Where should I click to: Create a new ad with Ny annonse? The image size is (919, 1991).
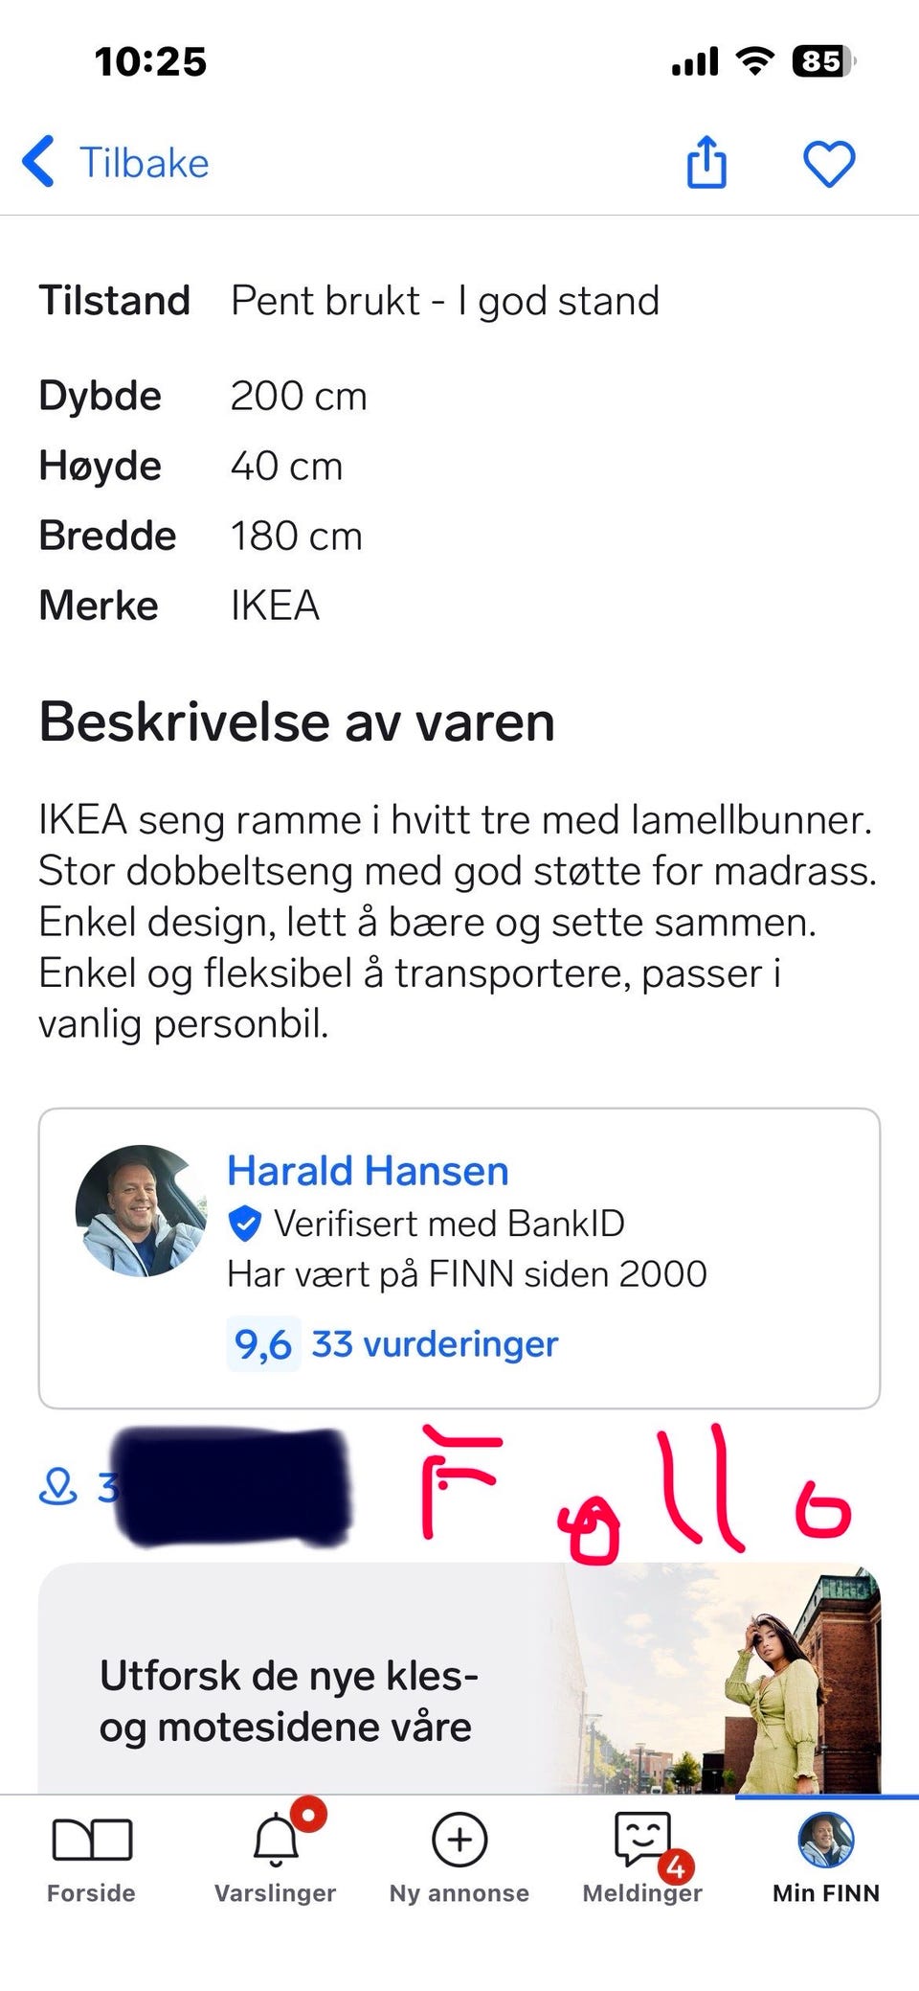pos(459,1861)
